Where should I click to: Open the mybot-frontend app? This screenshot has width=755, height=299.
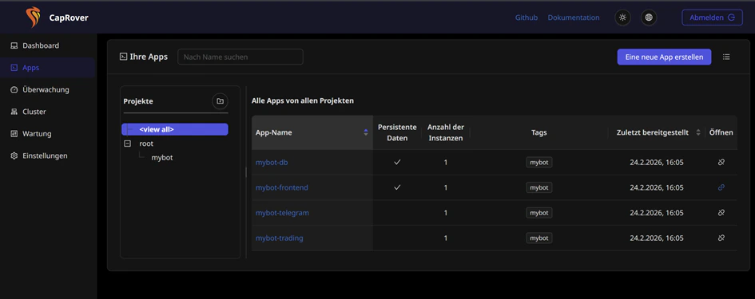[x=282, y=187]
